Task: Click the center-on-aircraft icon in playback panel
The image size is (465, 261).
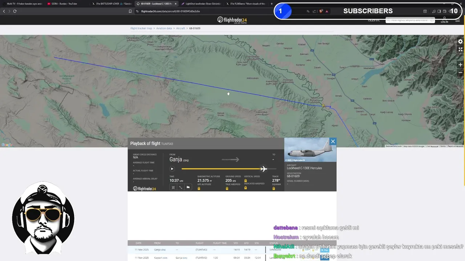Action: (173, 187)
